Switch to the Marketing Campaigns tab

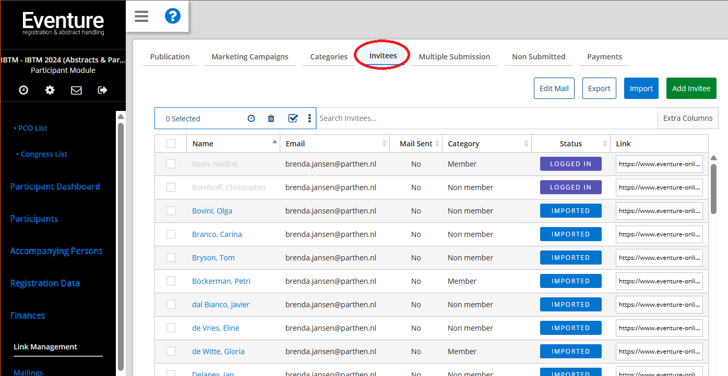(x=250, y=57)
